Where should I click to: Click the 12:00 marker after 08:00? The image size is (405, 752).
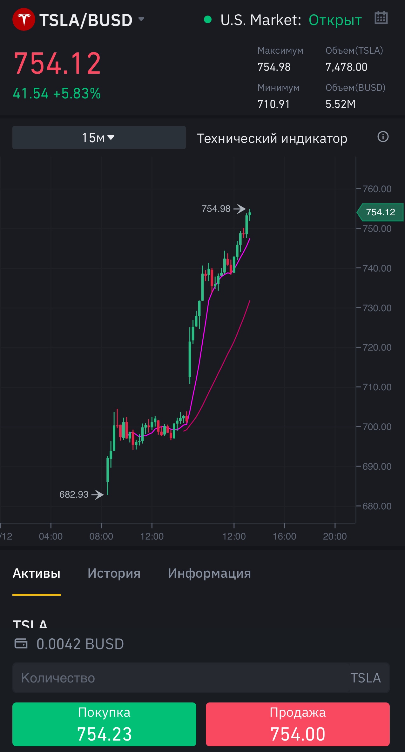click(152, 536)
